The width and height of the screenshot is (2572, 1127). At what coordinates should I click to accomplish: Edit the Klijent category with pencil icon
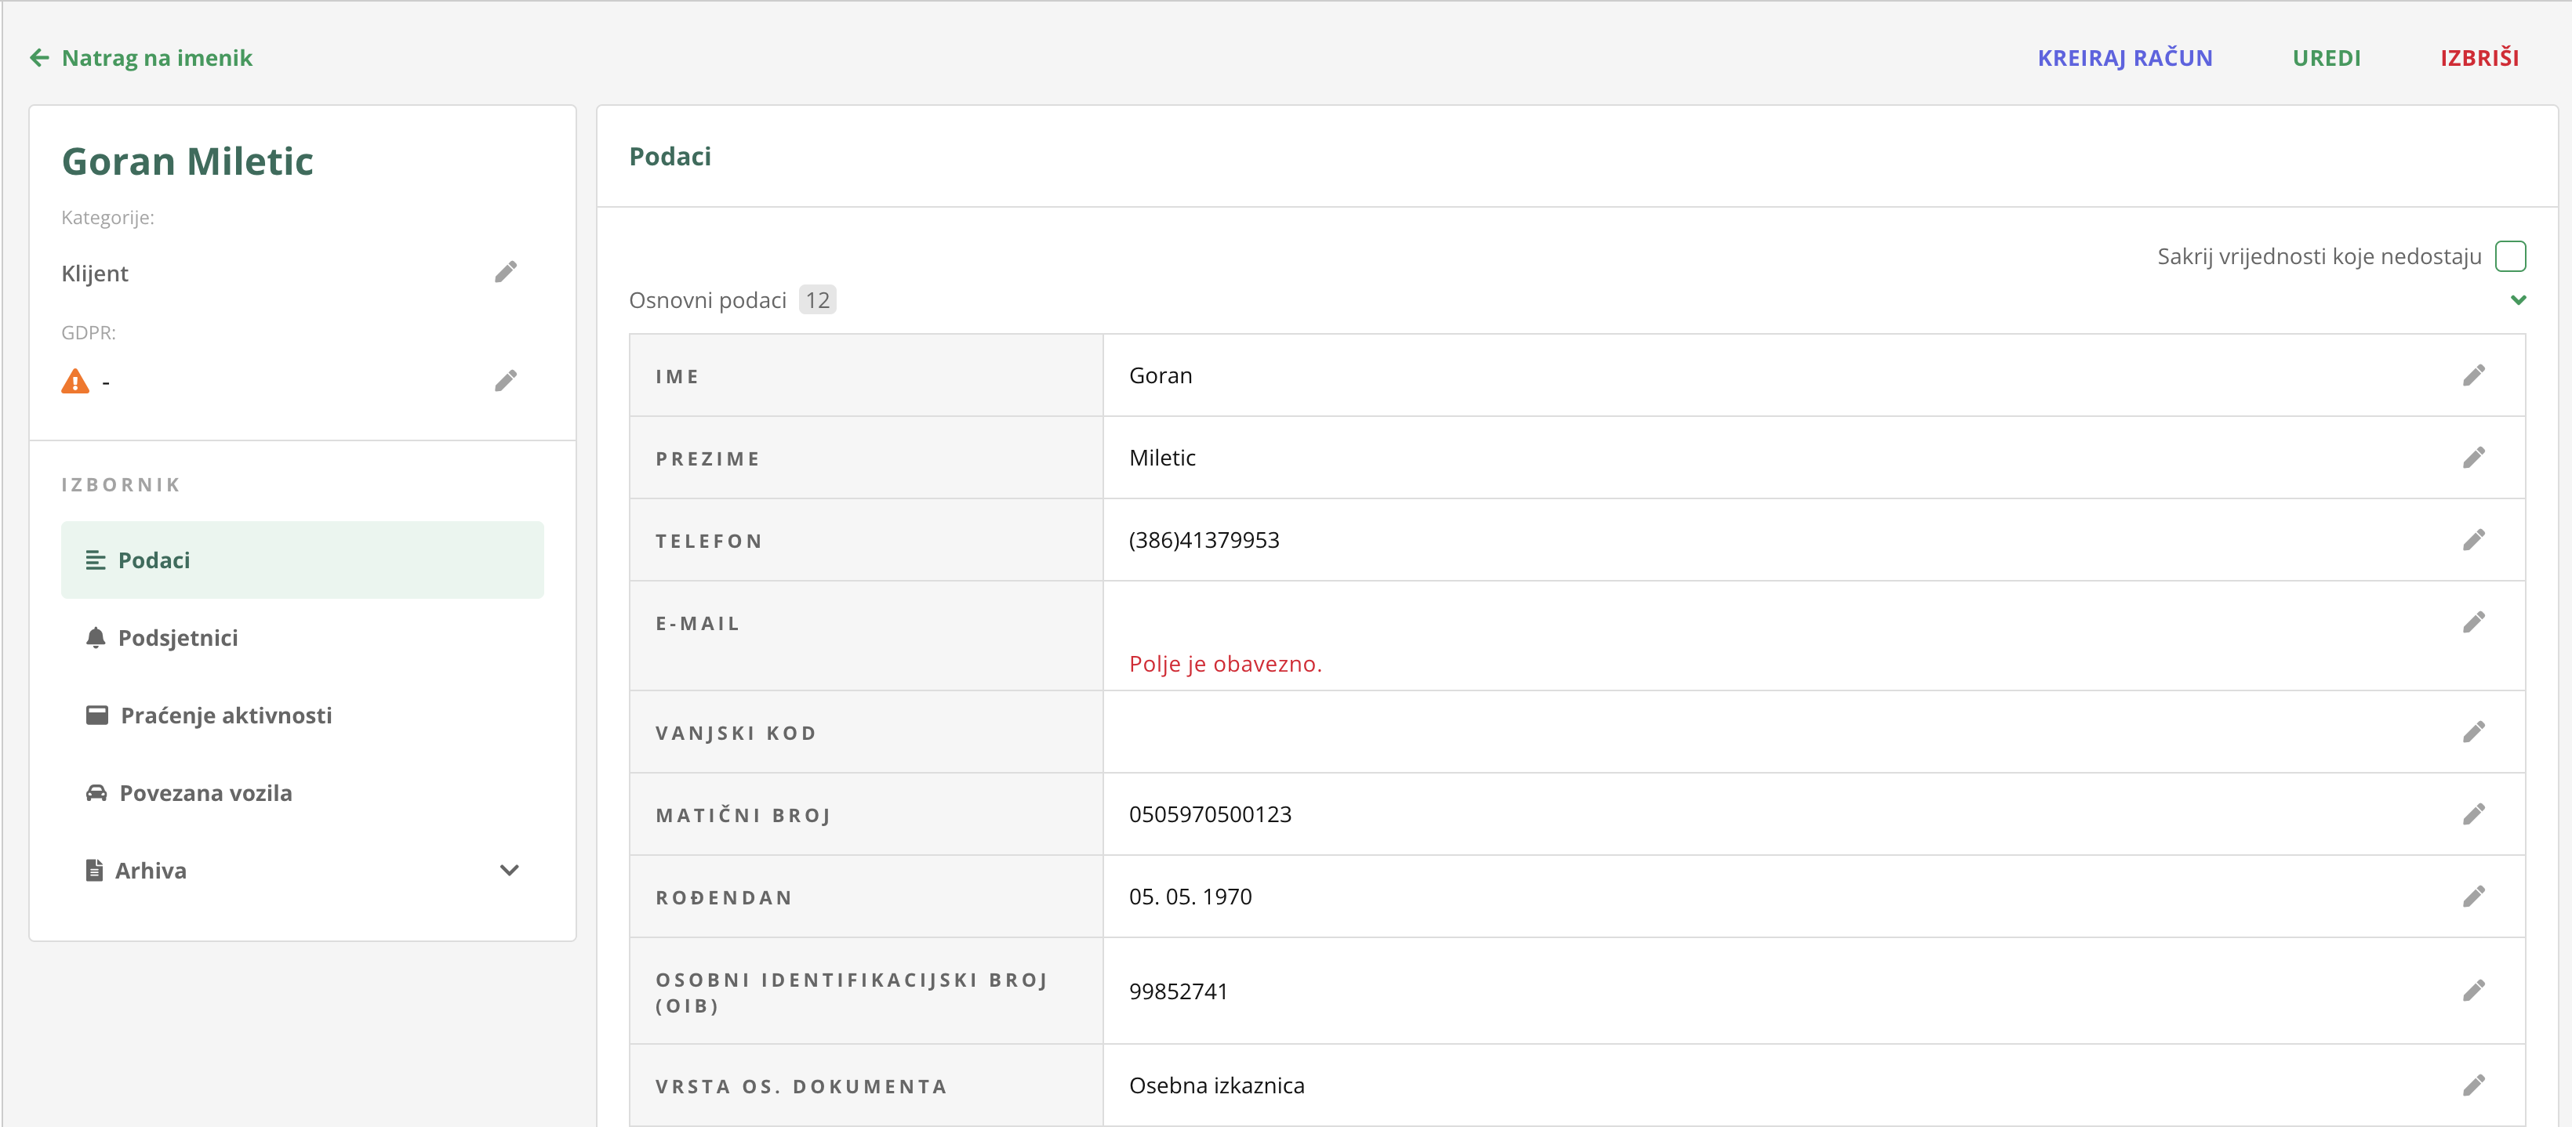click(x=505, y=273)
